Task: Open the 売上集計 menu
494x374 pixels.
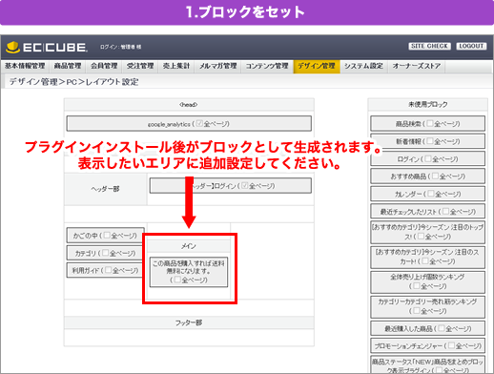Action: pos(176,66)
